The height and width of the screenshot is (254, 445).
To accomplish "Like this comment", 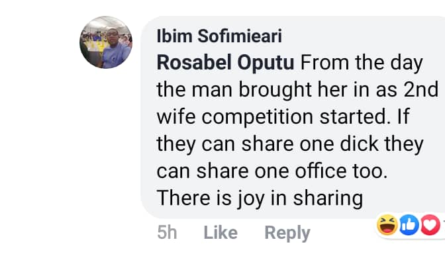I will coord(221,233).
